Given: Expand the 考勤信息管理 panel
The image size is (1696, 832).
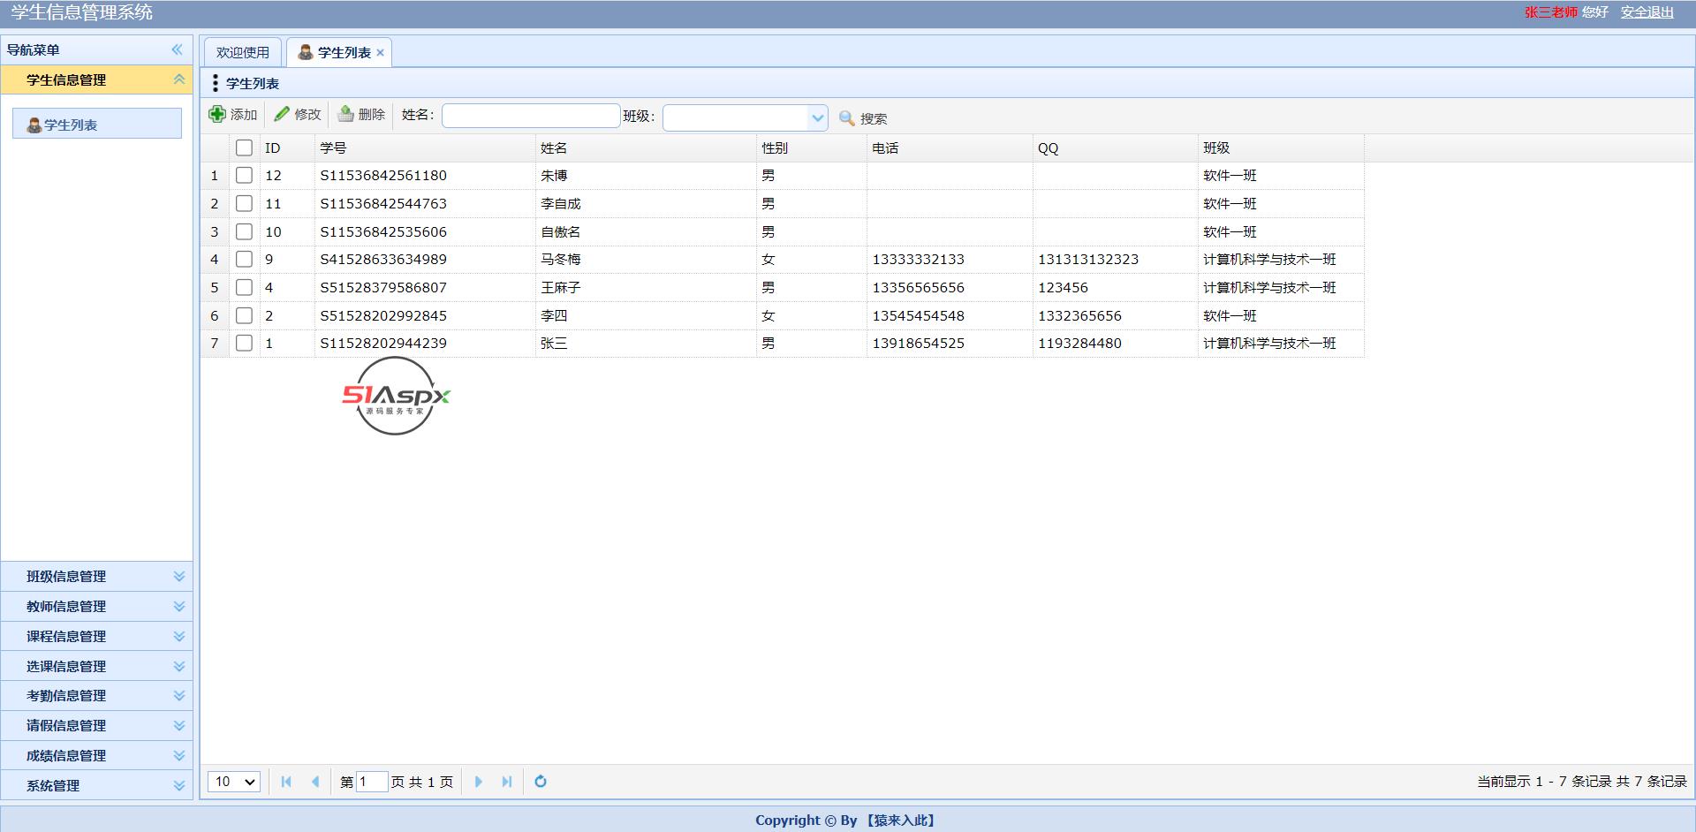Looking at the screenshot, I should pyautogui.click(x=179, y=696).
